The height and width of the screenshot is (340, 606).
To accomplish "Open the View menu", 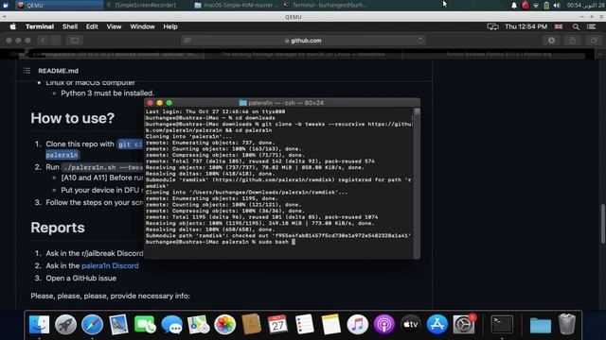I will (114, 26).
